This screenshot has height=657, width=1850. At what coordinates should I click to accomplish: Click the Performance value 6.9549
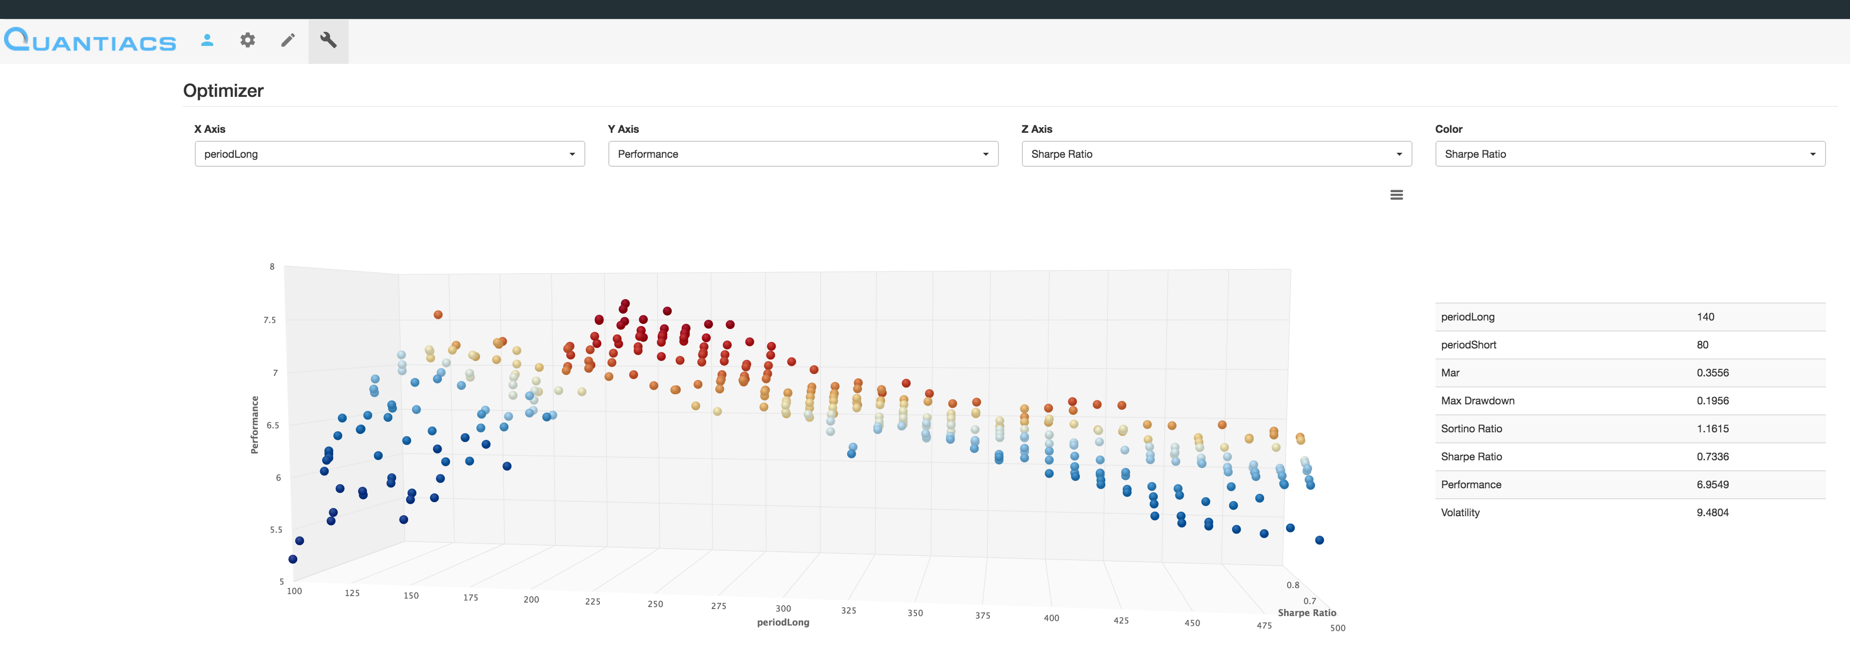pos(1714,484)
